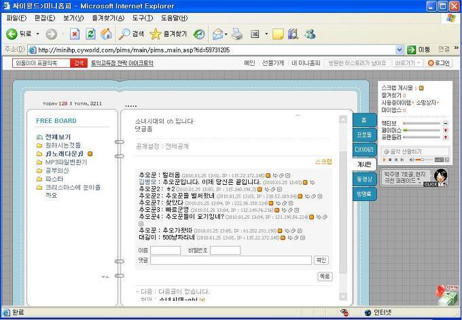The image size is (462, 320).
Task: Open the yellow Discuss note icon
Action: [x=278, y=35]
